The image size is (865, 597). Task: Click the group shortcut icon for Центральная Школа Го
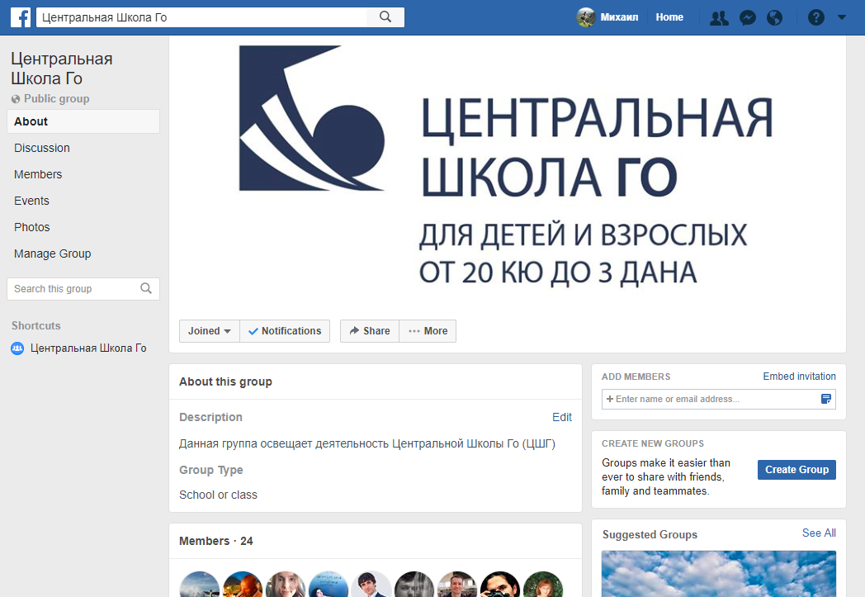pos(17,348)
